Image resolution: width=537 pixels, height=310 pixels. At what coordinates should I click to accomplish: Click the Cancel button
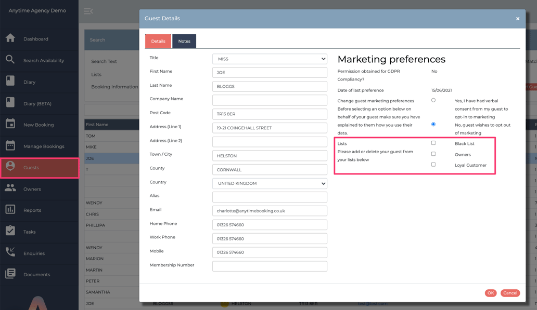point(510,293)
